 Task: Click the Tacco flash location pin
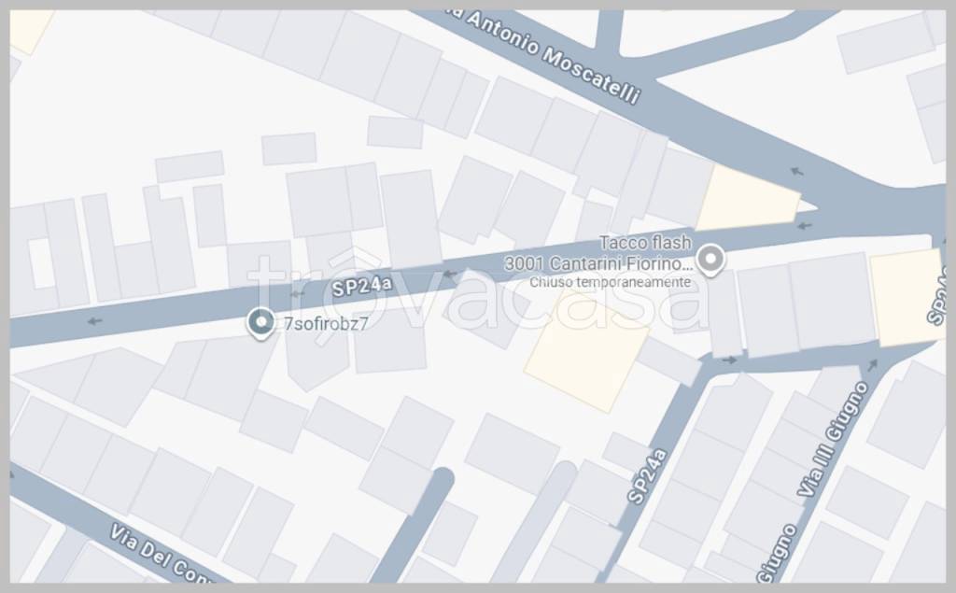click(x=710, y=260)
